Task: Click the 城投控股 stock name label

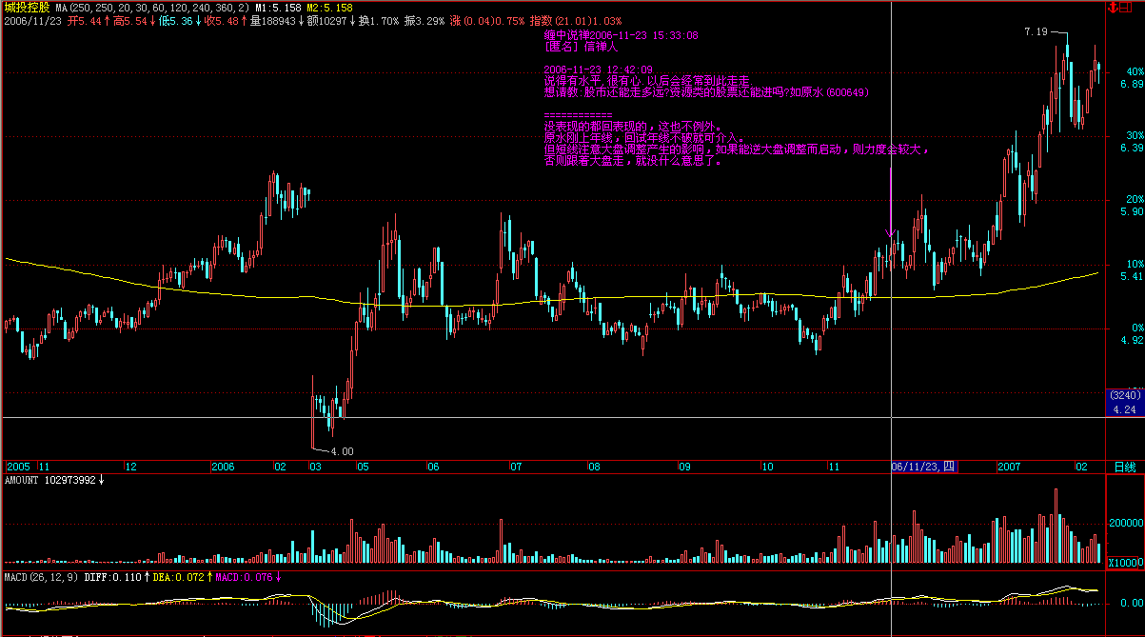Action: click(26, 8)
